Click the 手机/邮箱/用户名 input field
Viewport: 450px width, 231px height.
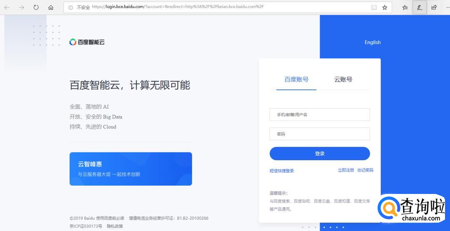(x=320, y=114)
